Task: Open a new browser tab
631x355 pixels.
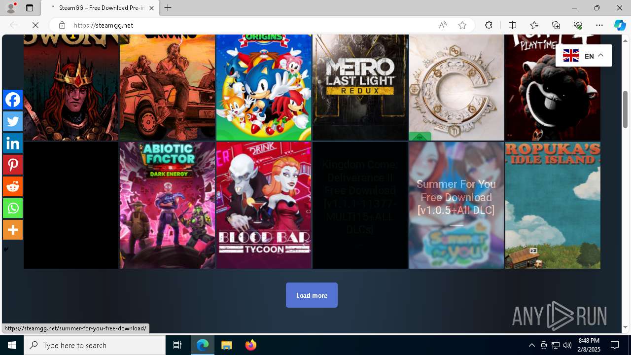Action: tap(168, 8)
